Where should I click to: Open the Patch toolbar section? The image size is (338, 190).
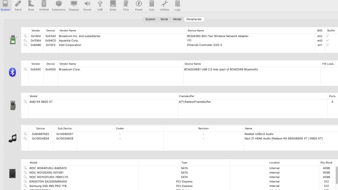coord(18,6)
